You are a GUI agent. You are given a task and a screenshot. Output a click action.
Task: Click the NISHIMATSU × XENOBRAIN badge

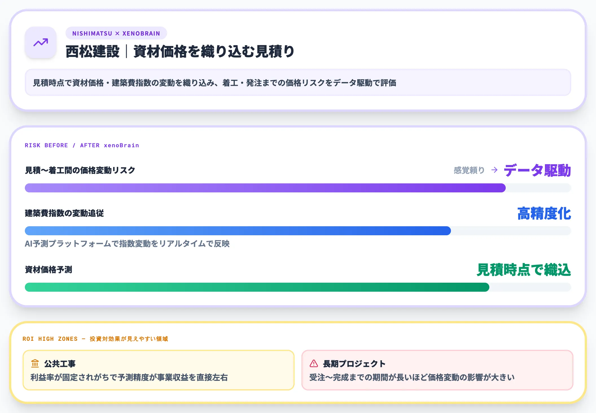pos(116,33)
